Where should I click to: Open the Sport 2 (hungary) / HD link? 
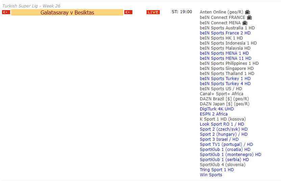pos(224,134)
